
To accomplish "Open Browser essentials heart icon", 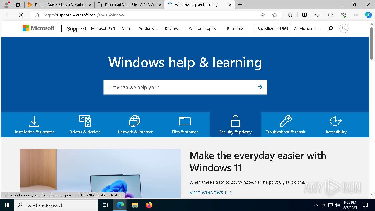I will point(343,15).
